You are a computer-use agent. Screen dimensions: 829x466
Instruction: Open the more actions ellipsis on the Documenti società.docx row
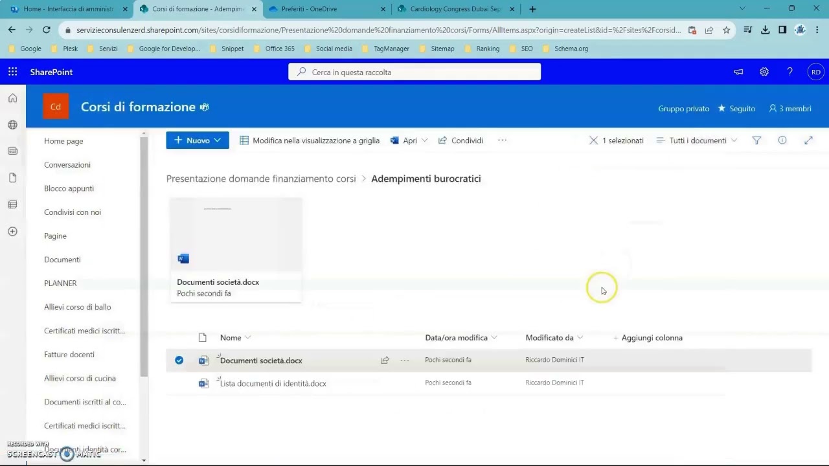(x=405, y=360)
